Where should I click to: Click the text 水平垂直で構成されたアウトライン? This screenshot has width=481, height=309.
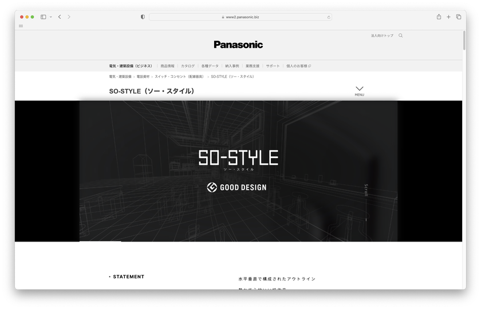pyautogui.click(x=277, y=279)
